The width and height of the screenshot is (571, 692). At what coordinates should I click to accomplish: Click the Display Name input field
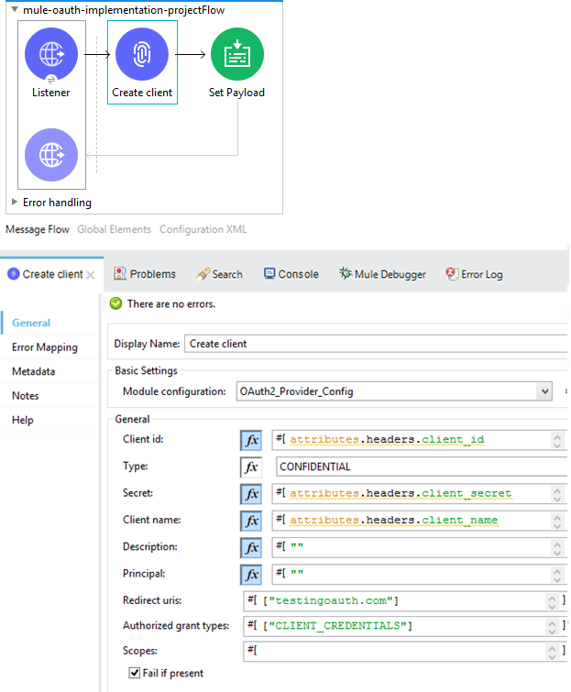[x=376, y=344]
